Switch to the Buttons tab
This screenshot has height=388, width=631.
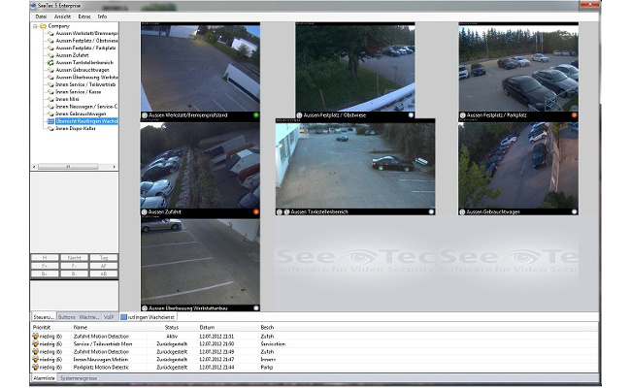67,317
